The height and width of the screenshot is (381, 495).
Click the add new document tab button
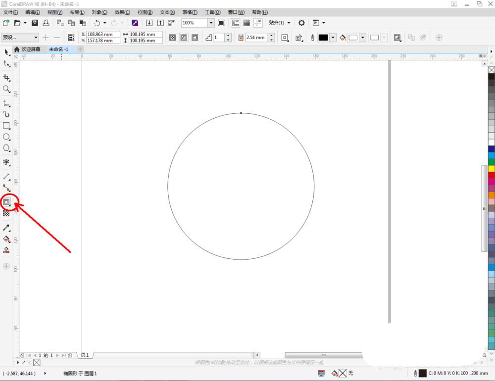coord(80,49)
